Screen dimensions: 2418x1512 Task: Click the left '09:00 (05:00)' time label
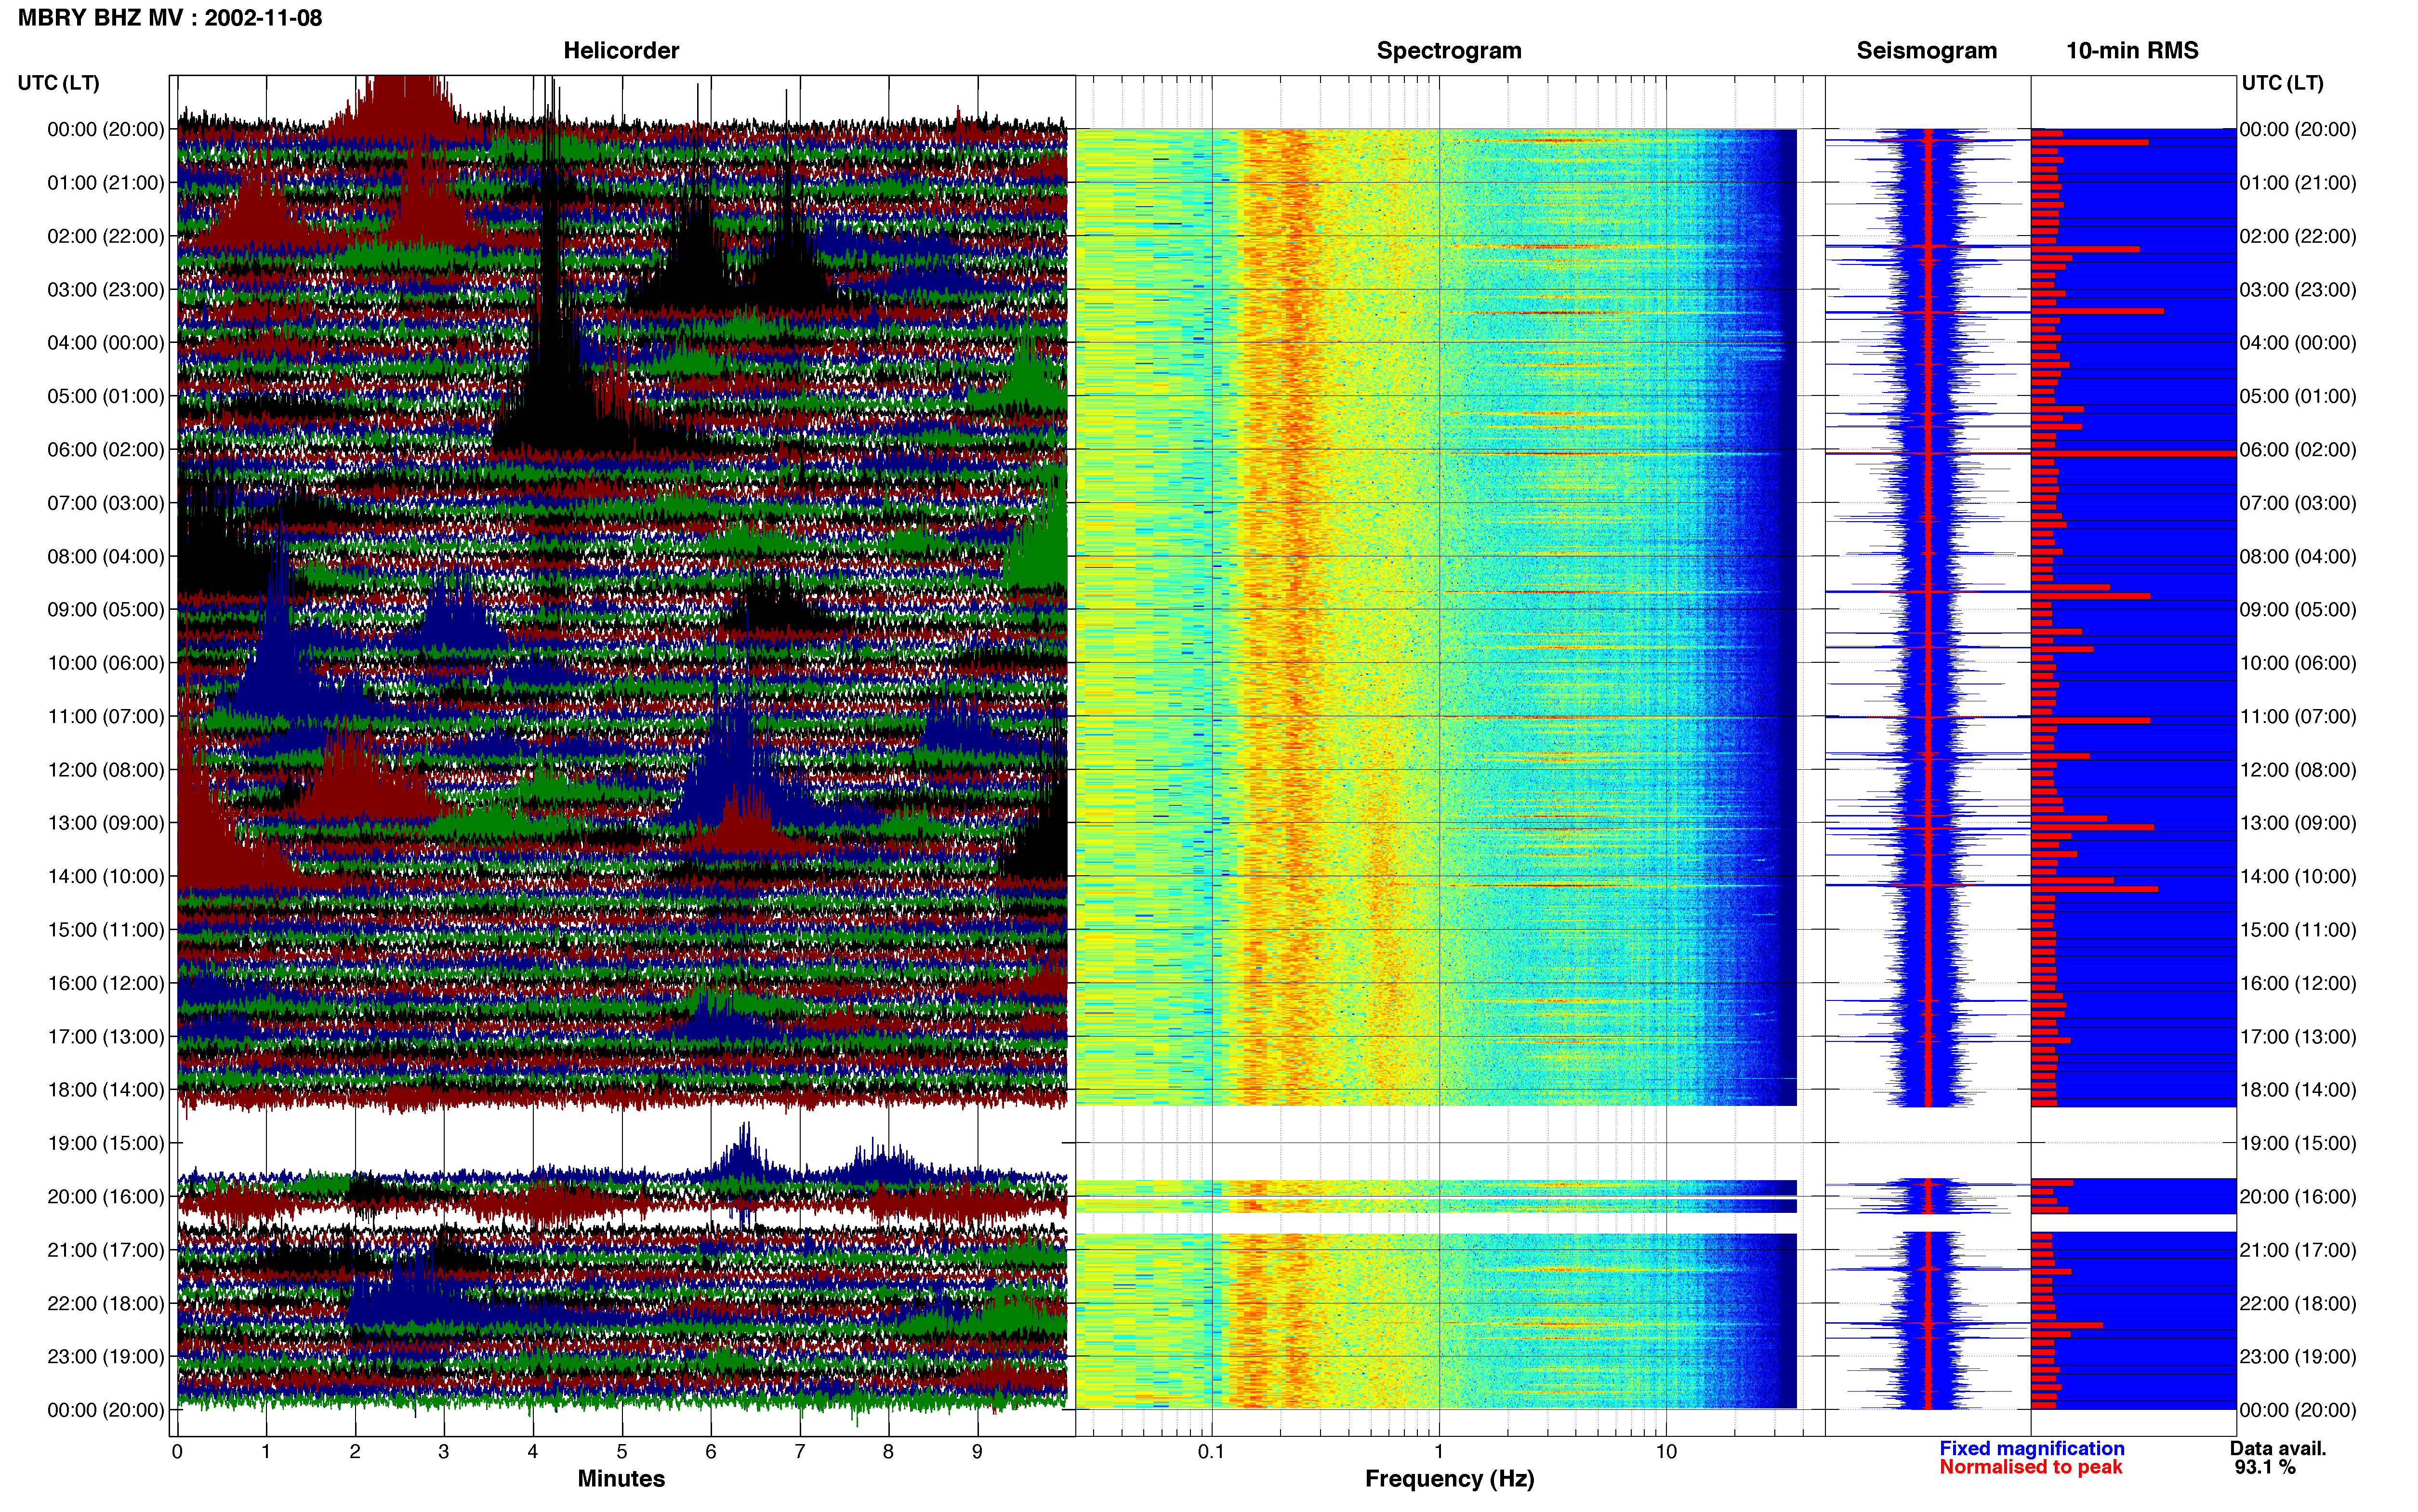coord(106,609)
